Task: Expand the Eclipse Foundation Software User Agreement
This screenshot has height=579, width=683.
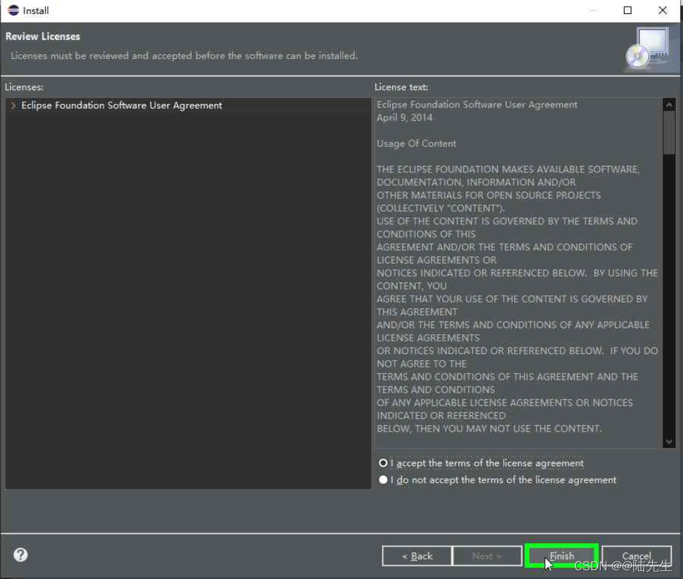Action: [x=13, y=105]
